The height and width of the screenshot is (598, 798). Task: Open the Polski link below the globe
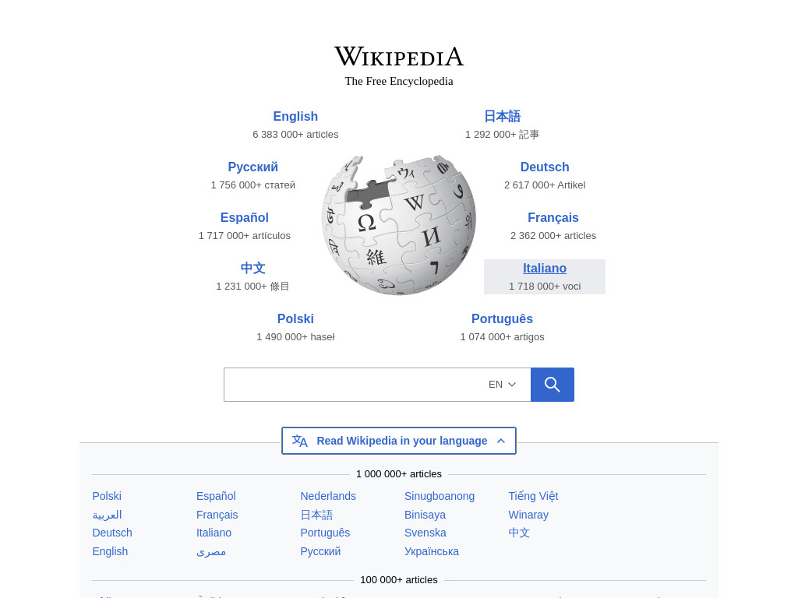[x=295, y=318]
